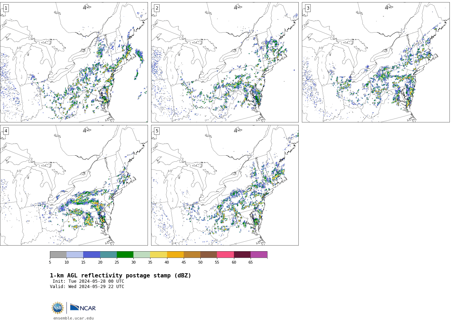453x322 pixels.
Task: Click the 'Valid: Wed 2024-05-29 22 UTC' text
Action: pyautogui.click(x=87, y=287)
